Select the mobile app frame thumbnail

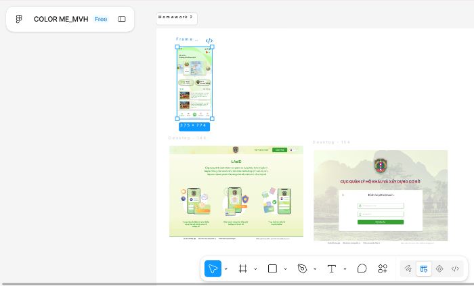[x=194, y=82]
